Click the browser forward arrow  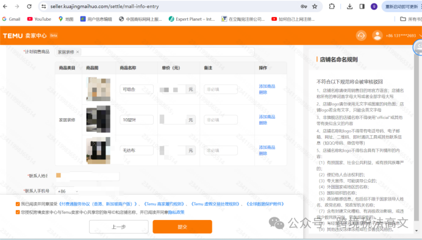[x=17, y=7]
